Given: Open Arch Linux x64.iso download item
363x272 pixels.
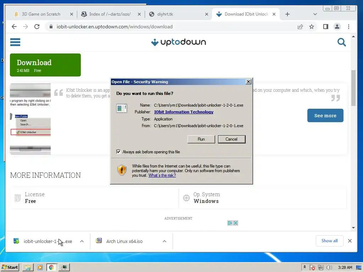Looking at the screenshot, I should (124, 241).
